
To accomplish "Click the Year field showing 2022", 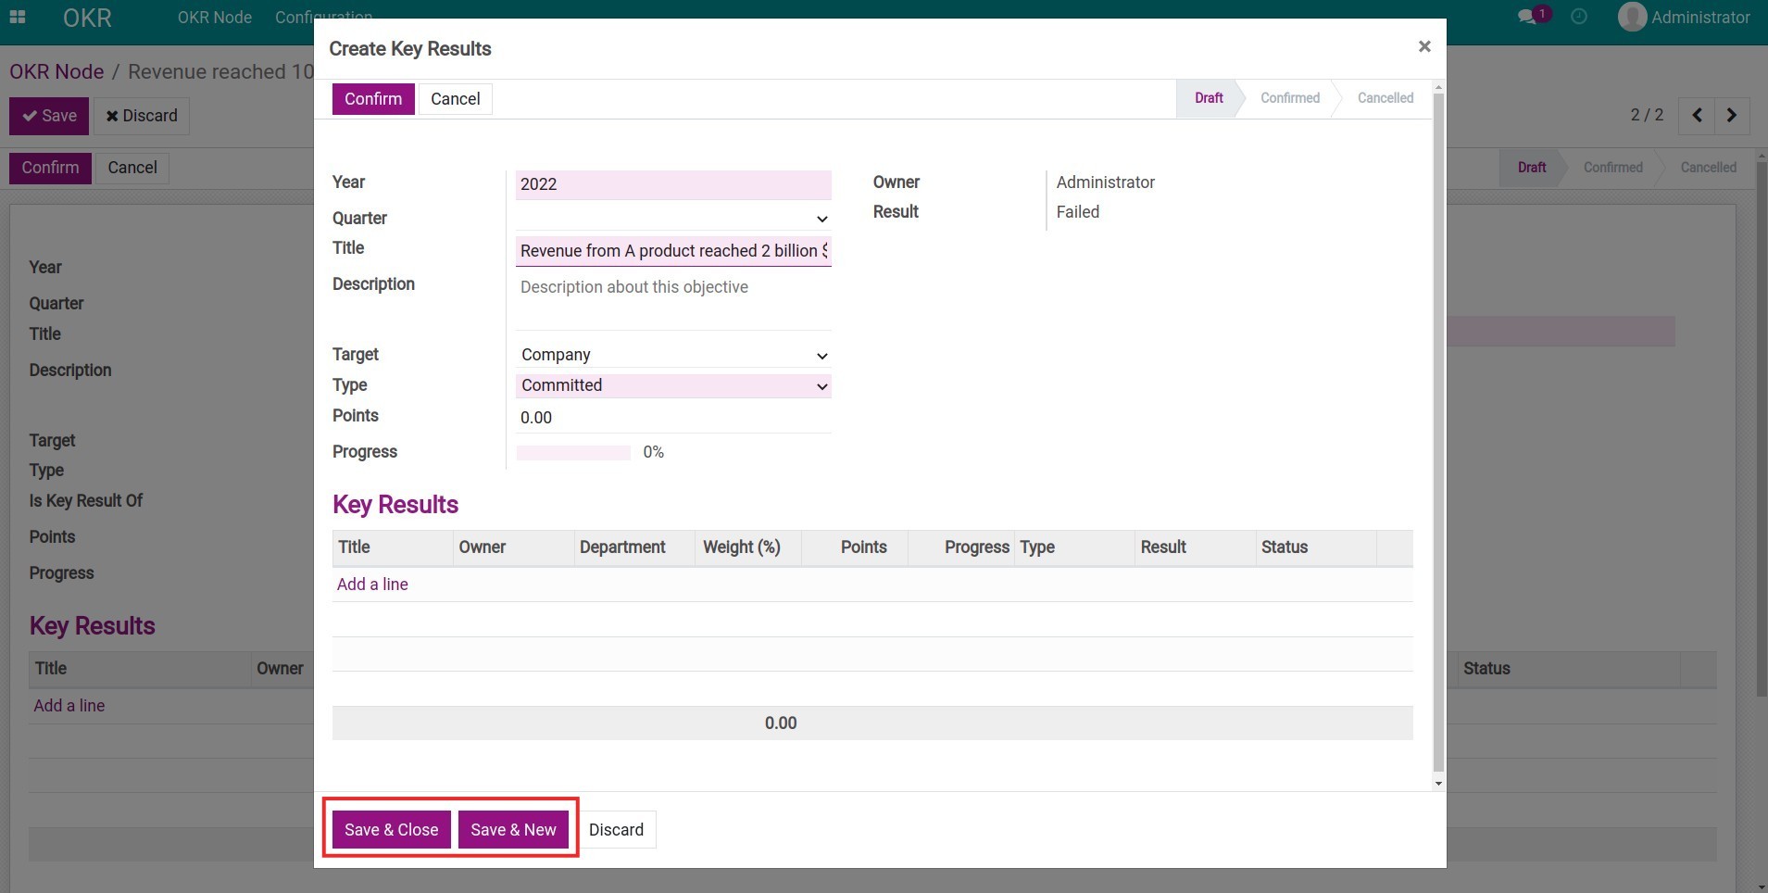I will [x=673, y=184].
